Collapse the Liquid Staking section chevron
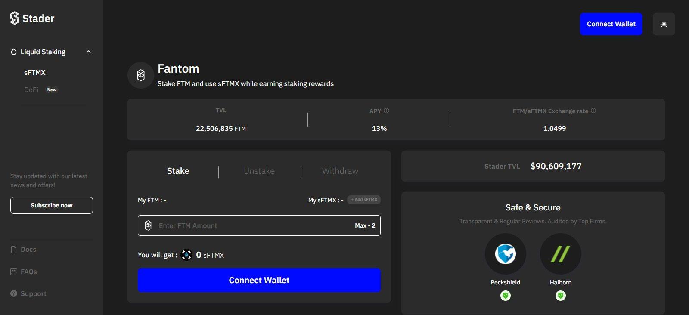The width and height of the screenshot is (689, 315). coord(89,52)
